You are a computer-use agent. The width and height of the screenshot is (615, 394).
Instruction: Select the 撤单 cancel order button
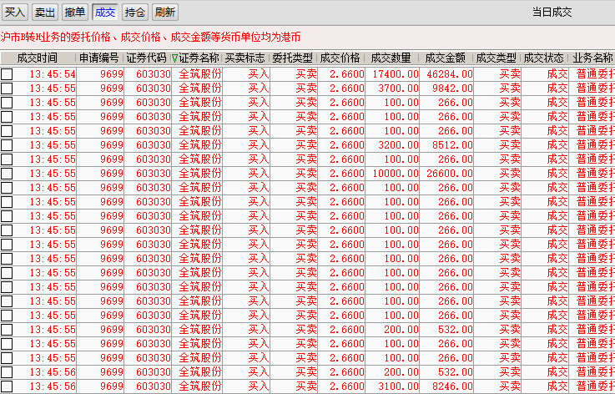pyautogui.click(x=75, y=13)
